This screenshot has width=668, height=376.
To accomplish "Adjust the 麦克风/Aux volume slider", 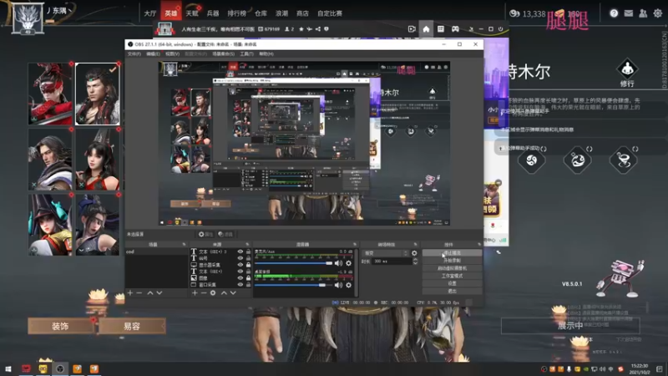I will tap(293, 263).
